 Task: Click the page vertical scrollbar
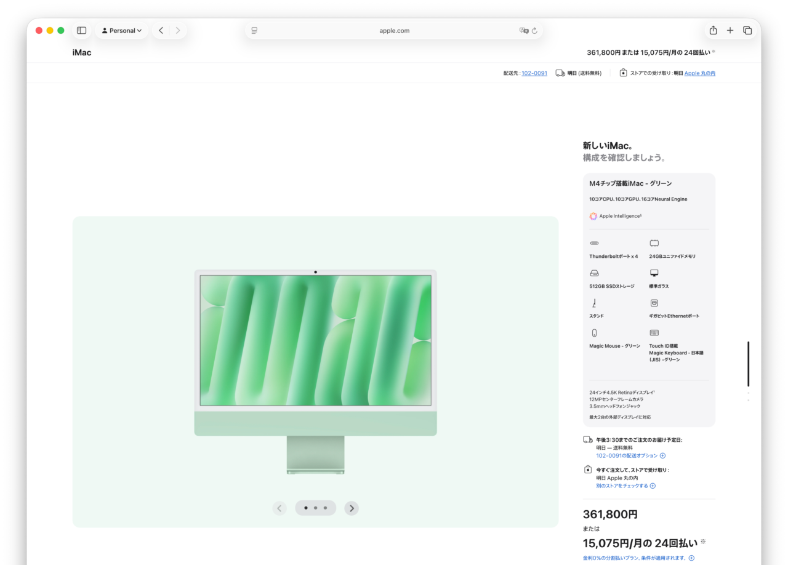(749, 364)
